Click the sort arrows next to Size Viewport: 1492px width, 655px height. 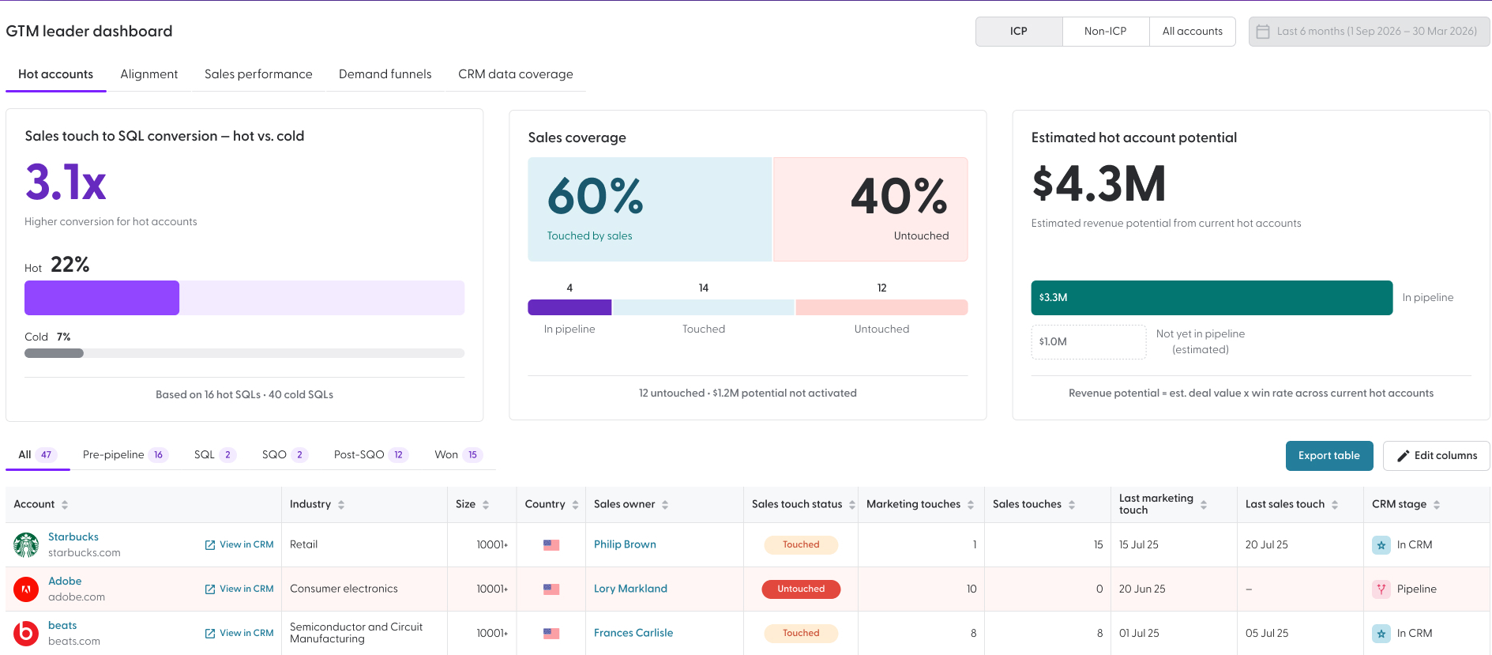[486, 505]
